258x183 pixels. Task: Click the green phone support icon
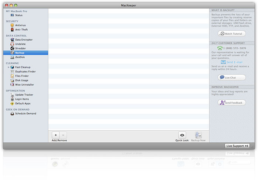click(x=220, y=48)
